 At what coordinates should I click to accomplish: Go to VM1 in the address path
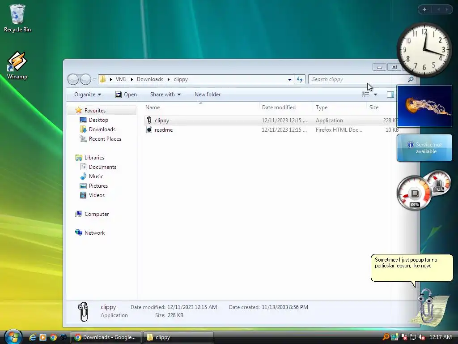121,79
